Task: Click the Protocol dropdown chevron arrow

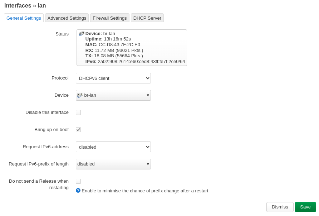Action: (148, 78)
